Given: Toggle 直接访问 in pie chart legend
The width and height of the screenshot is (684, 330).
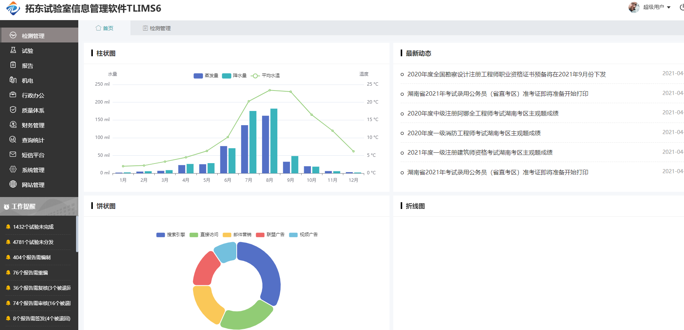Looking at the screenshot, I should [x=204, y=235].
